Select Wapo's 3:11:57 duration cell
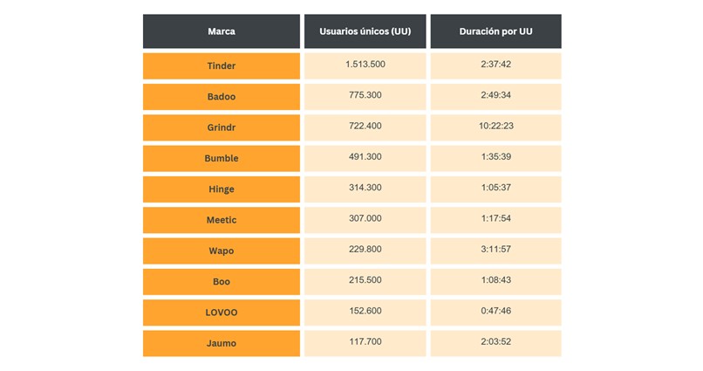Screen dimensions: 703x371 click(495, 250)
